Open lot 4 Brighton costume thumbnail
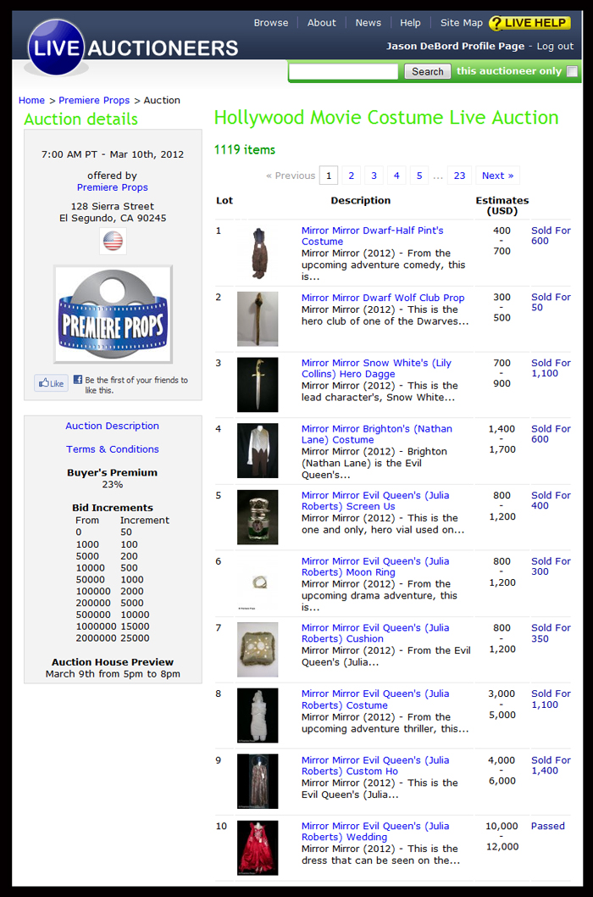Screen dimensions: 593x897 click(258, 451)
